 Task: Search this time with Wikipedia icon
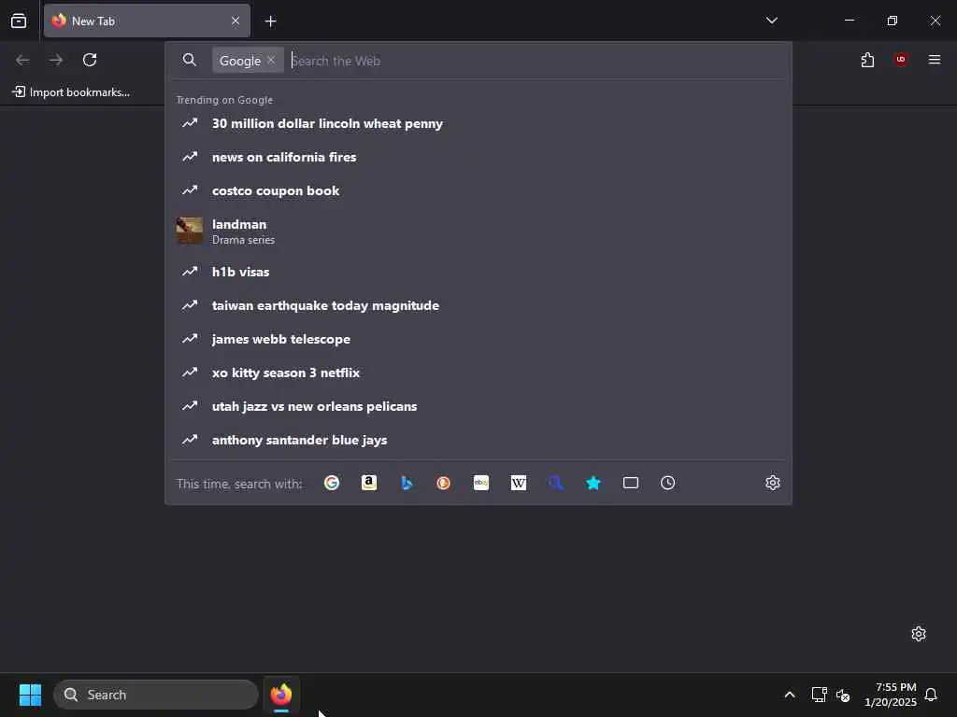[x=518, y=483]
